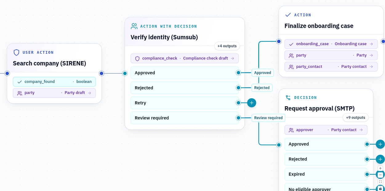Viewport: 385px width, 191px height.
Task: Toggle the canvas lock control
Action: [380, 189]
